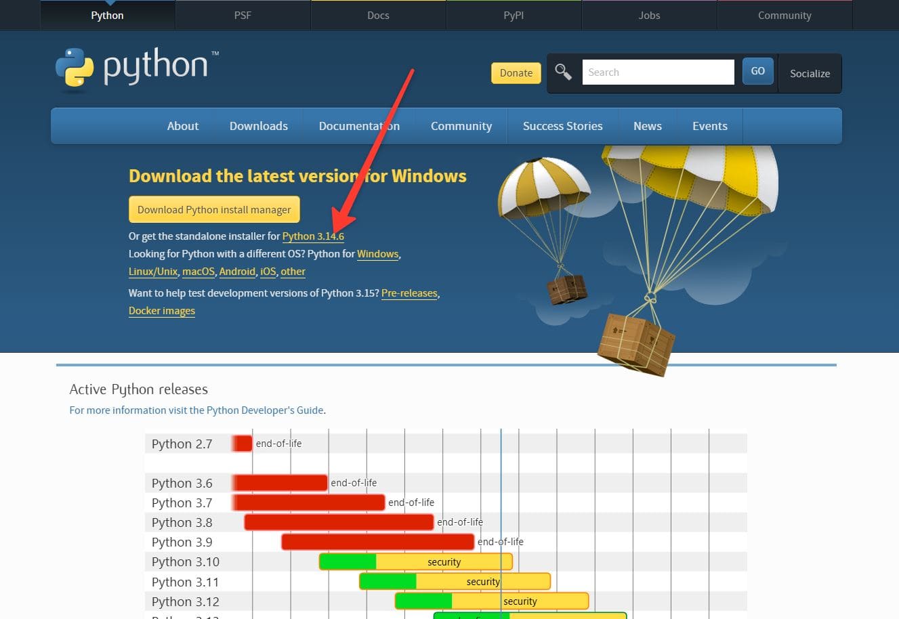Viewport: 899px width, 619px height.
Task: Visit the Python Developer's Guide link
Action: point(197,410)
